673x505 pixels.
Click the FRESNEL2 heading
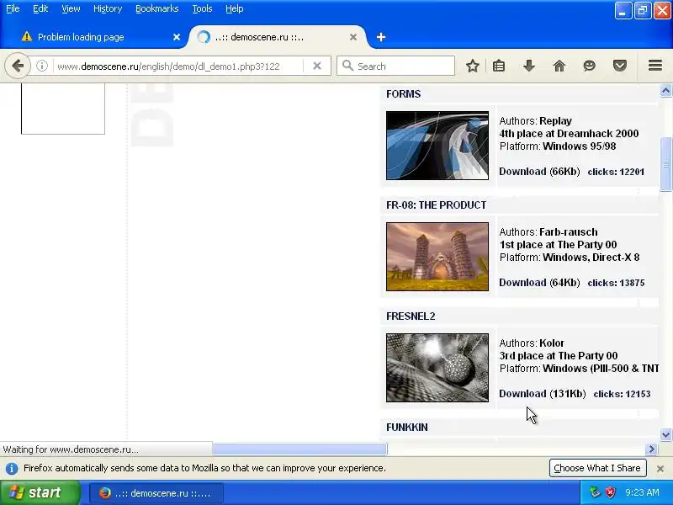pyautogui.click(x=411, y=316)
